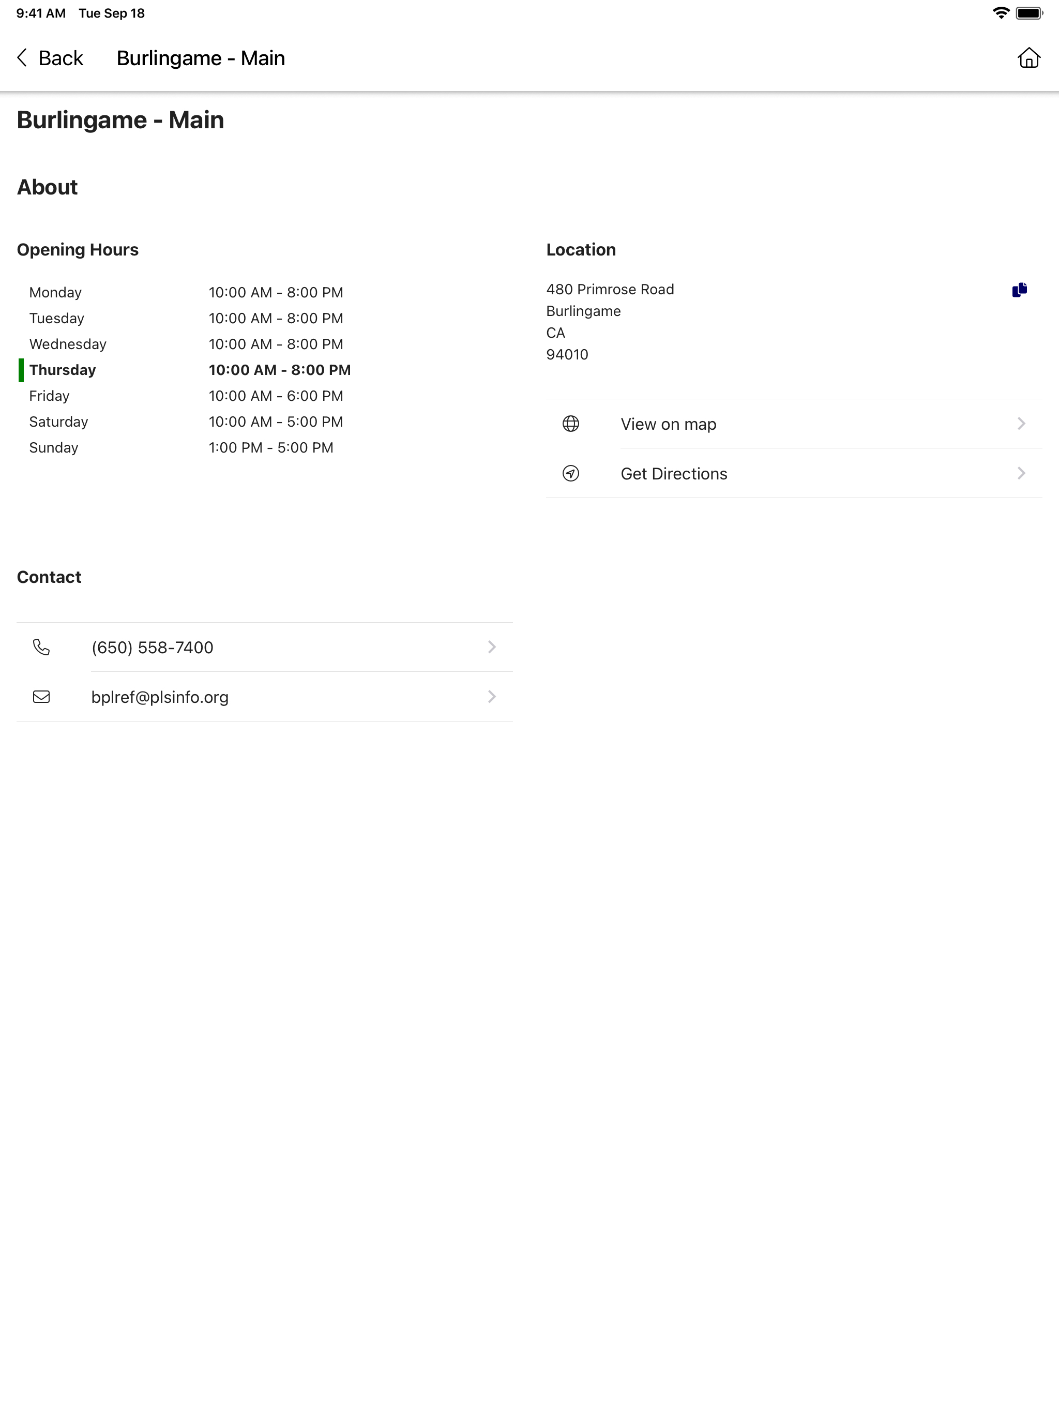
Task: Select Wednesday's hours 10:00 AM - 8:00 PM
Action: click(x=276, y=344)
